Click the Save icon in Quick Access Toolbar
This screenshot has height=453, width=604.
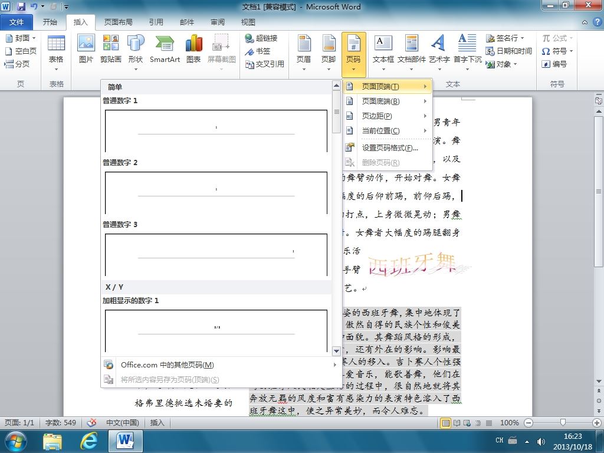click(21, 6)
